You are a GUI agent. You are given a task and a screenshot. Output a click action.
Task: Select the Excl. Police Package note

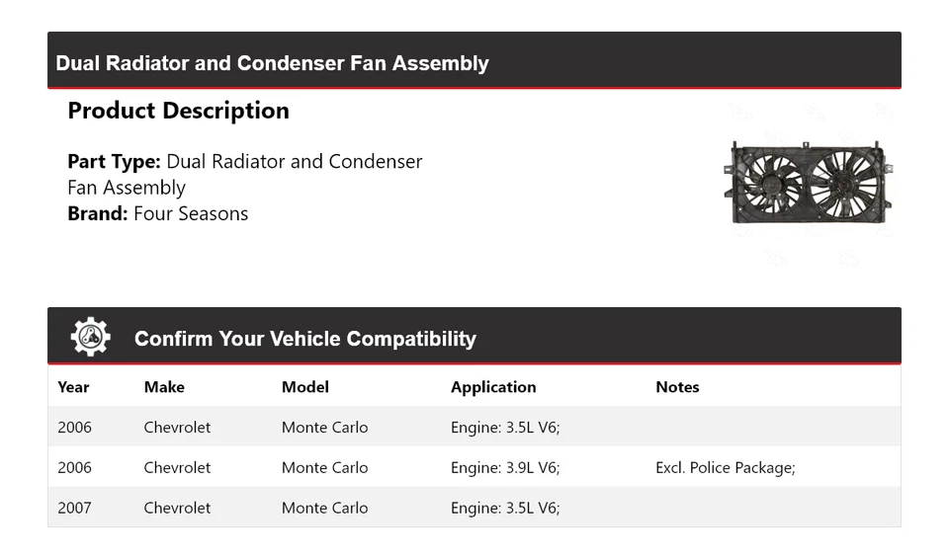(725, 467)
